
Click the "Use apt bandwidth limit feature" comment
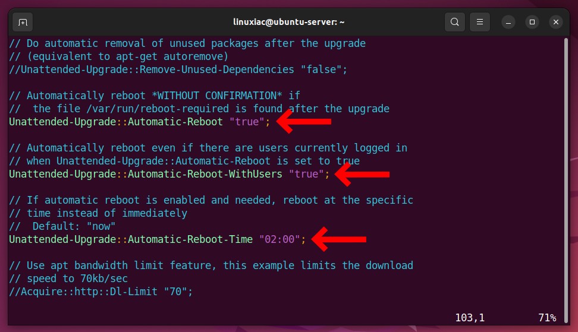point(211,265)
